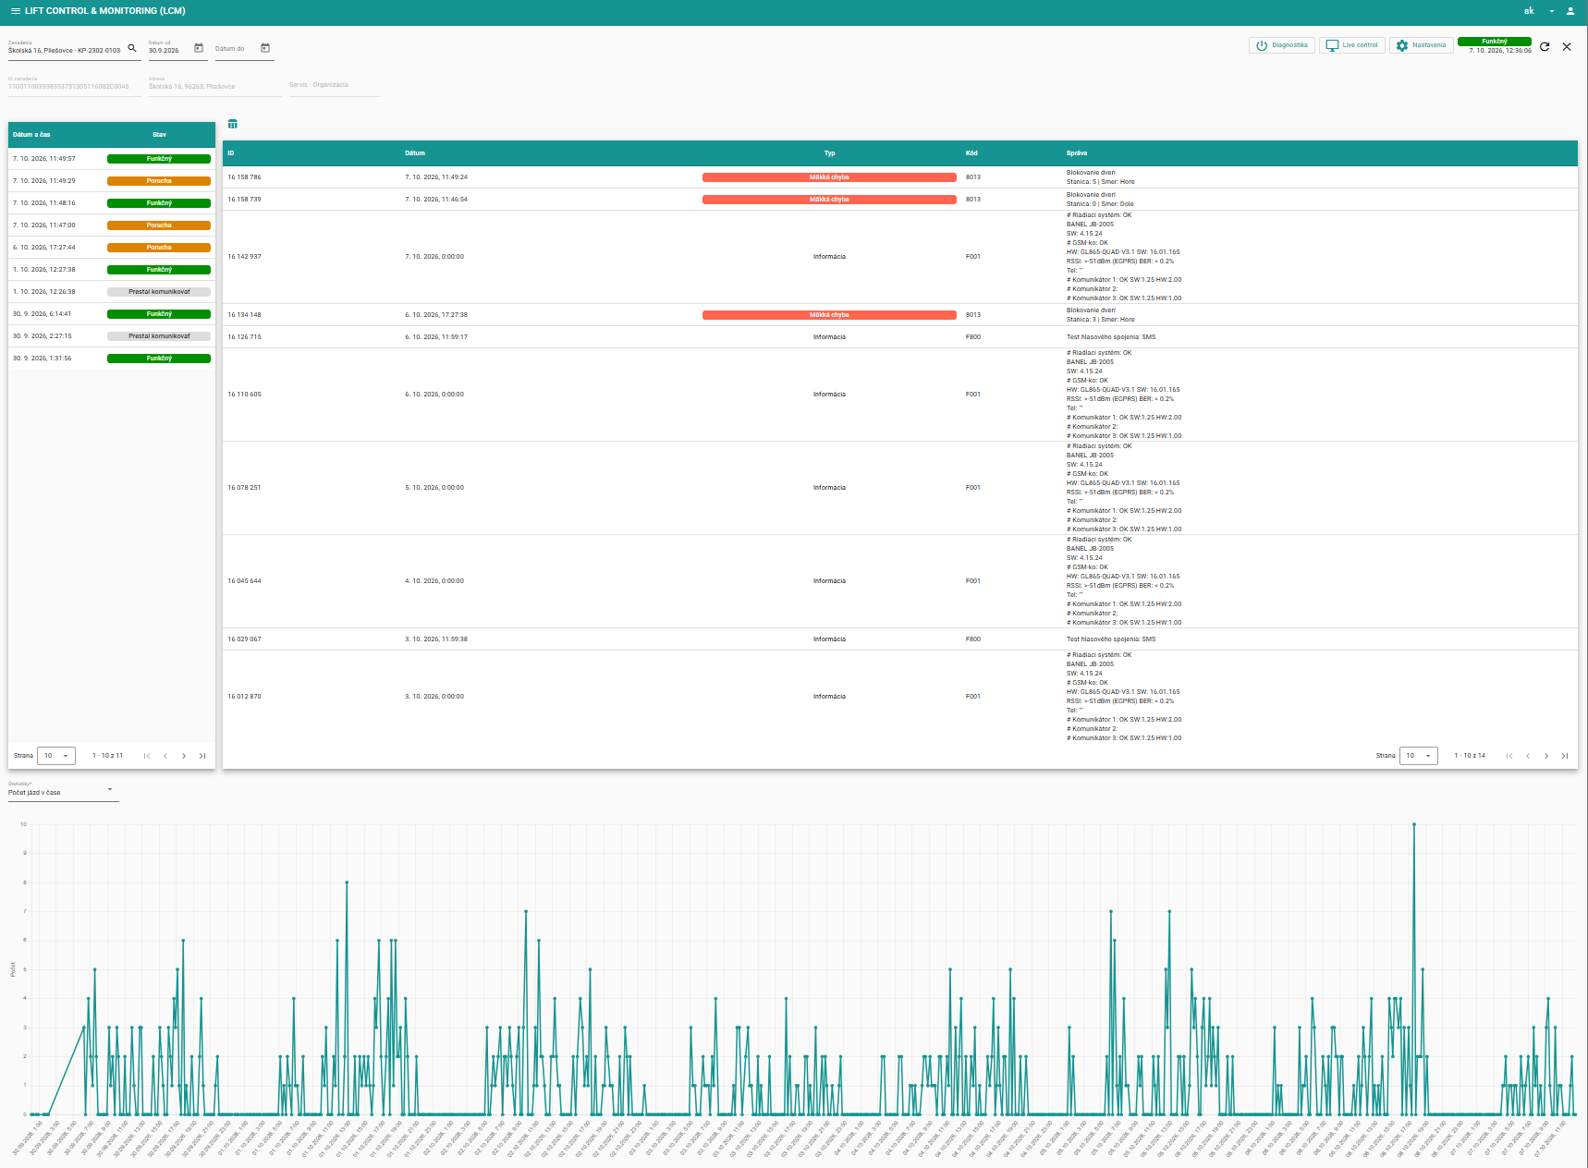Viewport: 1588px width, 1168px height.
Task: Select status row 7. 10. 2026, 11:49:57
Action: point(112,159)
